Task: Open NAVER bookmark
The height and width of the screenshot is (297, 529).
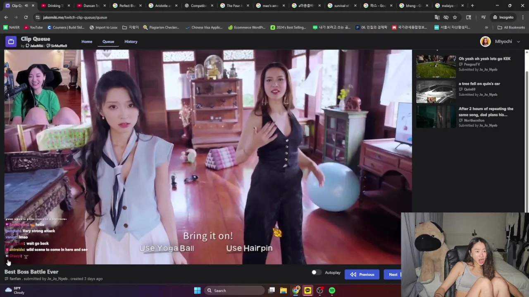Action: pos(12,28)
